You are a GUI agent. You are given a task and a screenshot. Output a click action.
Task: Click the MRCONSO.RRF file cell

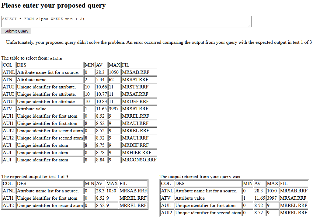coord(139,160)
